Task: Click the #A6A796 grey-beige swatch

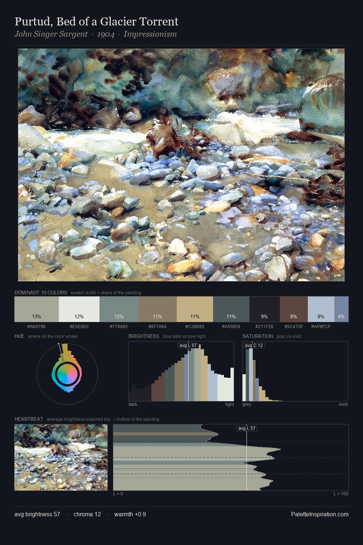Action: pos(37,309)
